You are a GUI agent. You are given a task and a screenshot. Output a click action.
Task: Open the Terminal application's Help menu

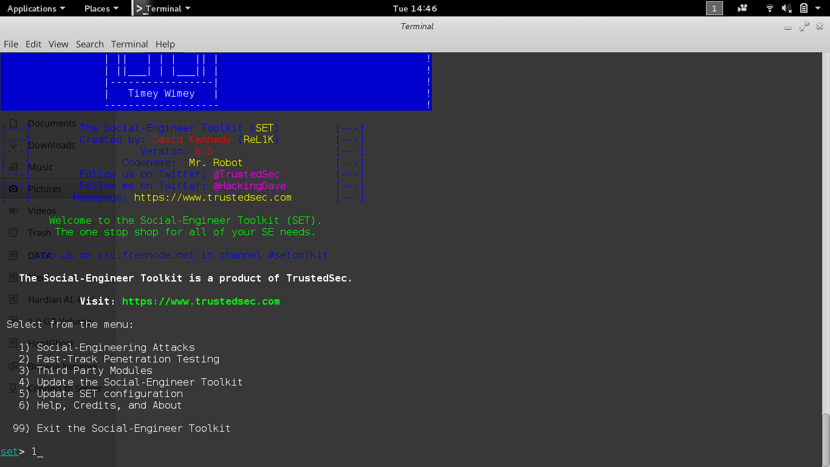pos(165,44)
